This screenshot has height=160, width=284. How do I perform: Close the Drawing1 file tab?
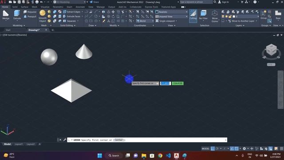pyautogui.click(x=46, y=30)
